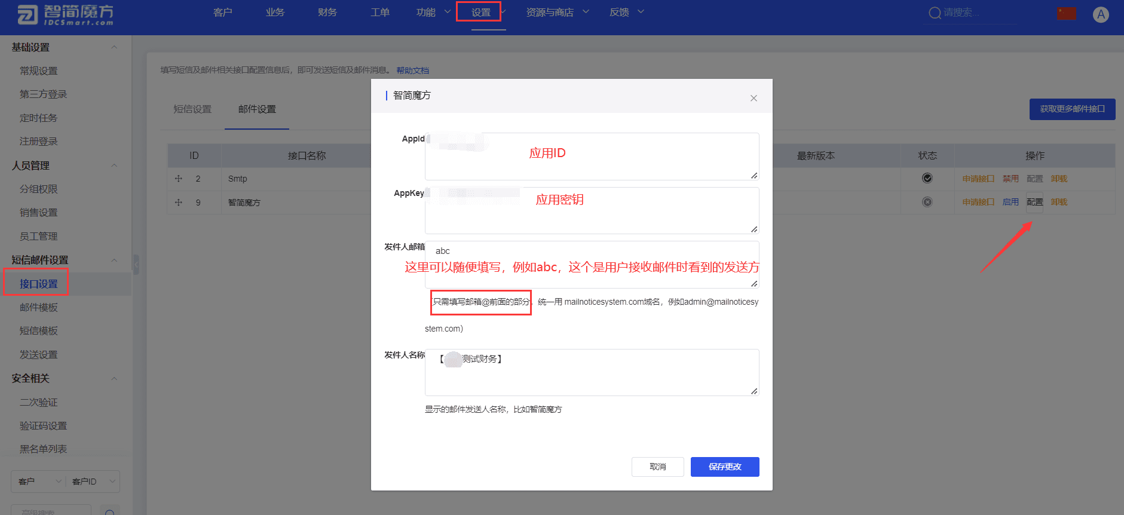Click the 发件人邮箱 field containing abc

point(592,265)
